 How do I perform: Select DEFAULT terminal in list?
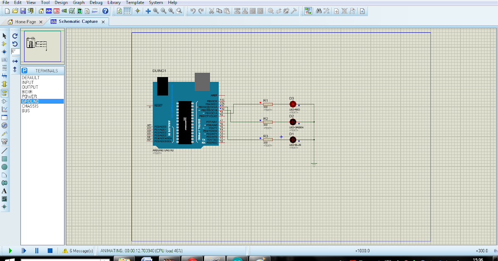[42, 78]
